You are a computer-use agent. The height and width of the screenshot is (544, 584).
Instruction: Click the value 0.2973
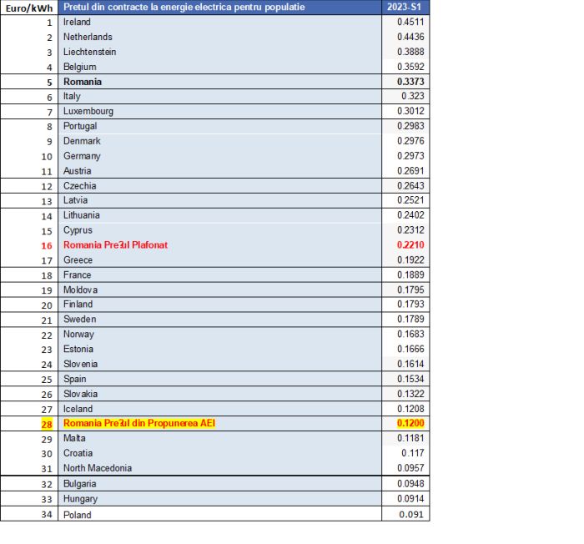click(x=410, y=156)
